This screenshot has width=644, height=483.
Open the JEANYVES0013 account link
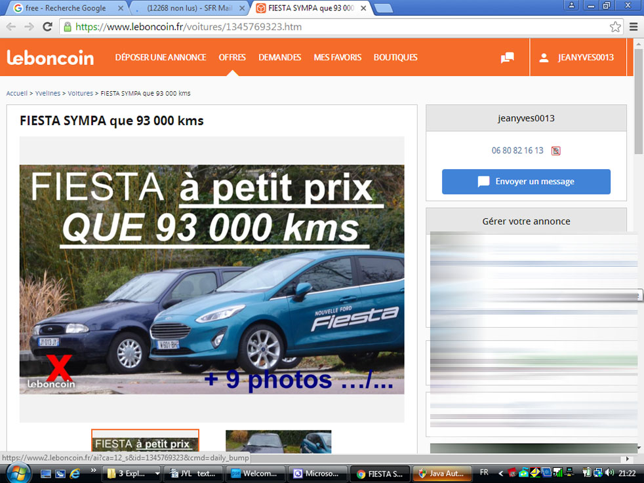click(x=586, y=58)
